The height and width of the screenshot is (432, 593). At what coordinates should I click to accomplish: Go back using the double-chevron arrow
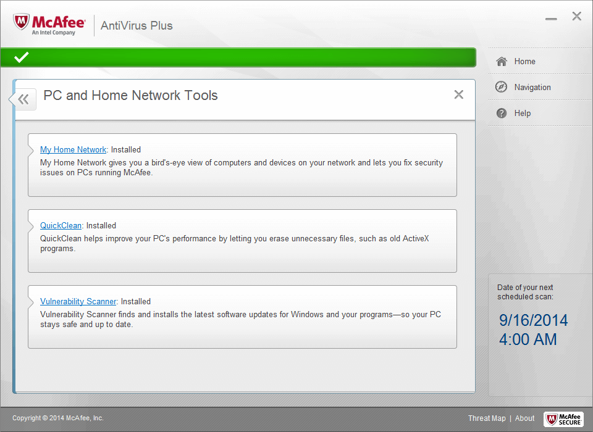[23, 99]
